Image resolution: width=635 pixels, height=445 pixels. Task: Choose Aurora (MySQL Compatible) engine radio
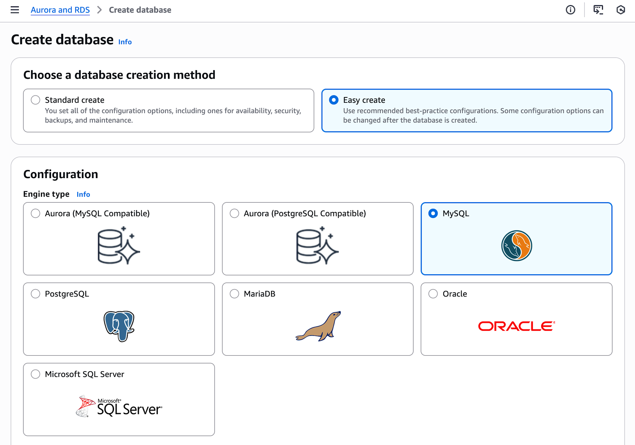coord(36,213)
